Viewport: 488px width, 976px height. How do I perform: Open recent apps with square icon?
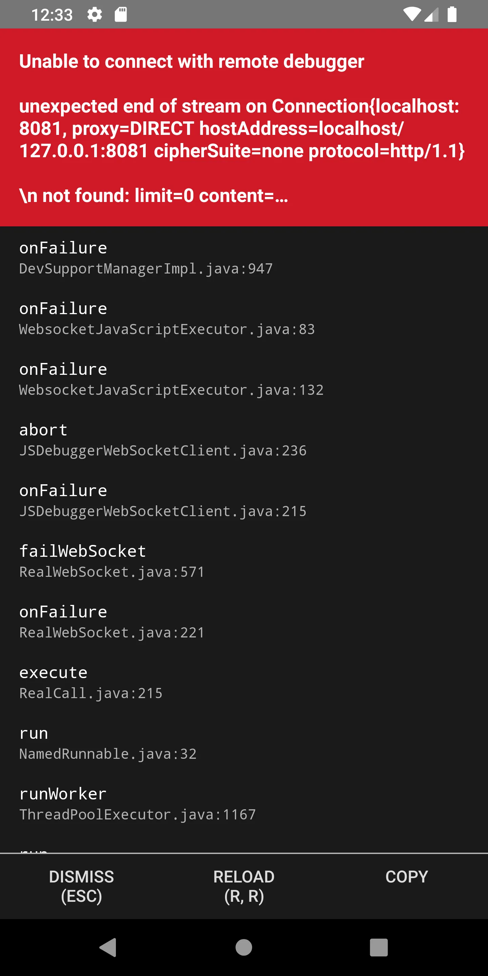379,948
